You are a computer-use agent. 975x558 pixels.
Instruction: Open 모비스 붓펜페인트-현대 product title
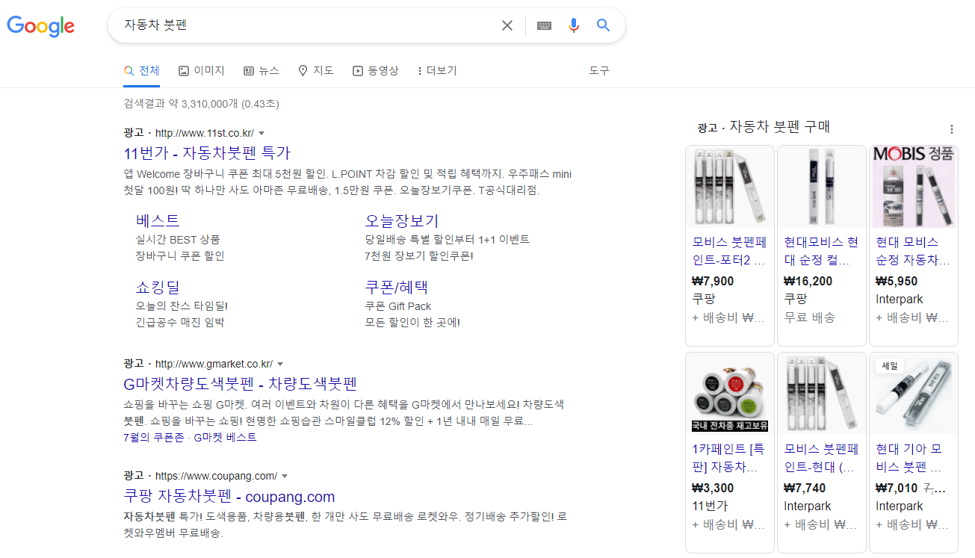click(x=822, y=459)
